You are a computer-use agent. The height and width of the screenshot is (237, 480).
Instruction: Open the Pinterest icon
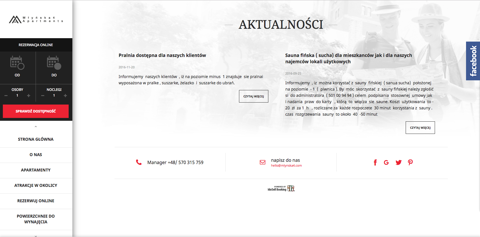(410, 162)
